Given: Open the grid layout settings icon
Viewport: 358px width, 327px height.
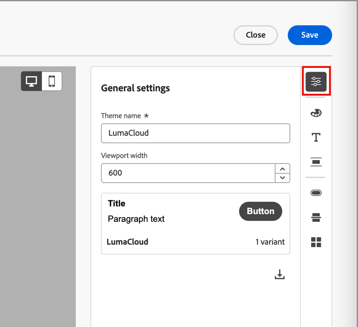Looking at the screenshot, I should point(316,242).
